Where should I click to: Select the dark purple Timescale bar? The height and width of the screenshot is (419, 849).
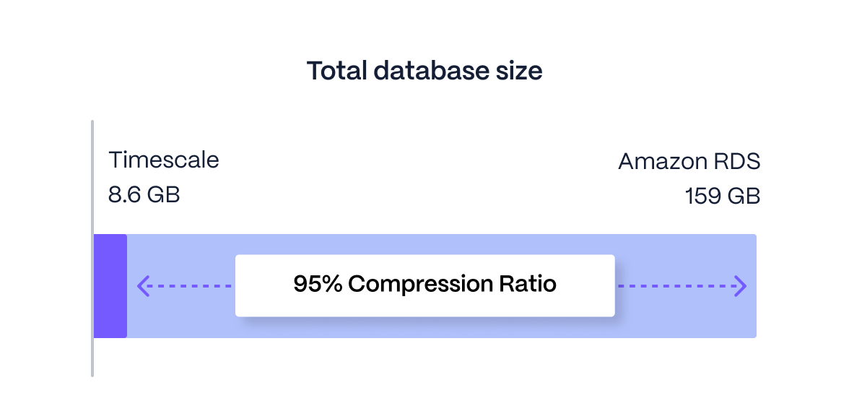(110, 286)
